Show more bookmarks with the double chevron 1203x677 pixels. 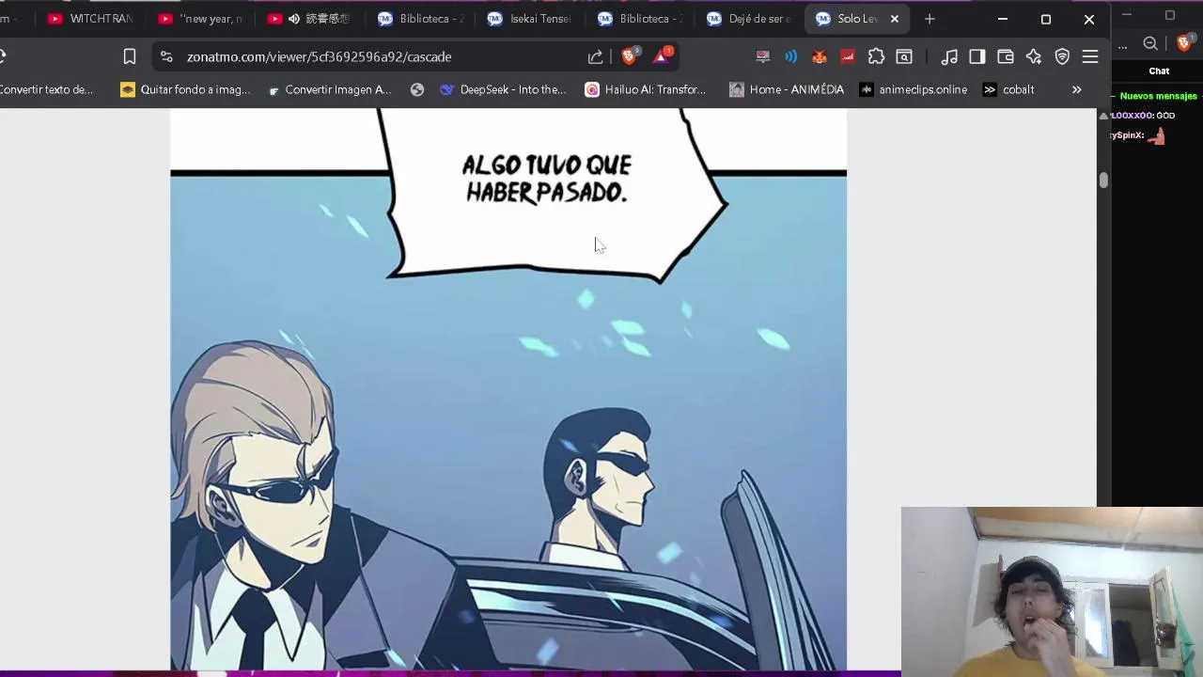coord(1077,89)
